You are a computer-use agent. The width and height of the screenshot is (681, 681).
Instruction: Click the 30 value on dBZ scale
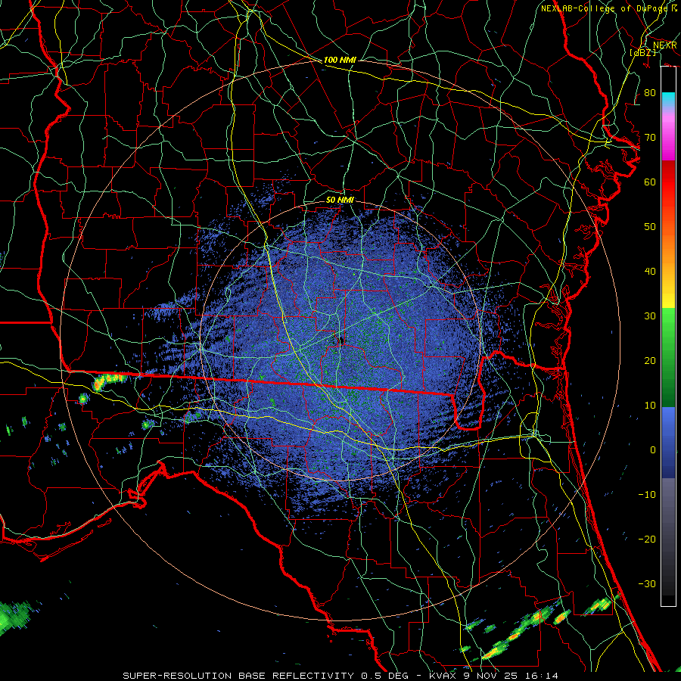tap(650, 316)
